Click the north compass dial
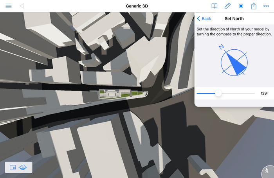Viewport: 274px width, 178px height. pyautogui.click(x=234, y=62)
